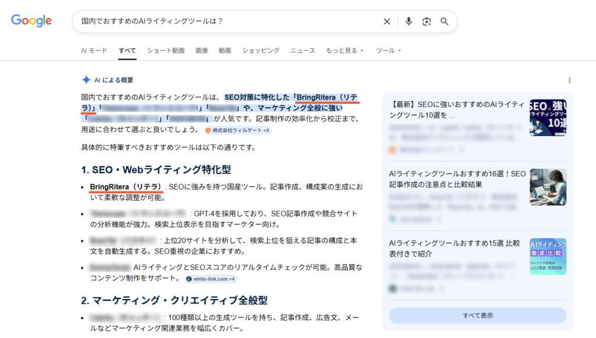Click the Google logo
596x338 pixels.
[x=31, y=21]
